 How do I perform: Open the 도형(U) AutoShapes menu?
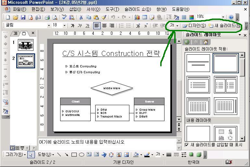46,155
